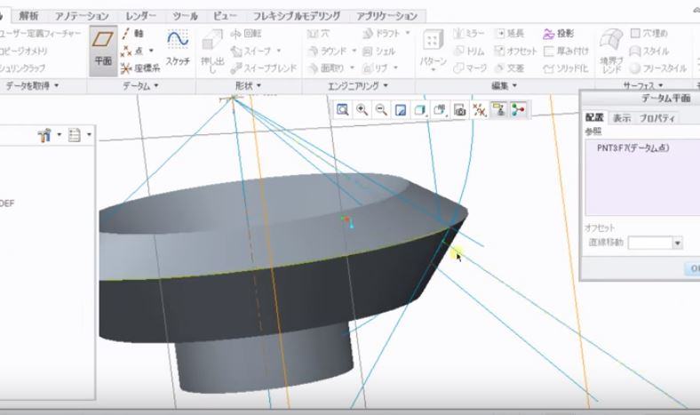Switch to the 表示 tab in dialog
Viewport: 700px width, 415px height.
coord(622,117)
